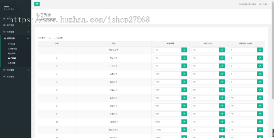Open the rows-per-page select showing 15
The image size is (274, 138).
pyautogui.click(x=51, y=38)
